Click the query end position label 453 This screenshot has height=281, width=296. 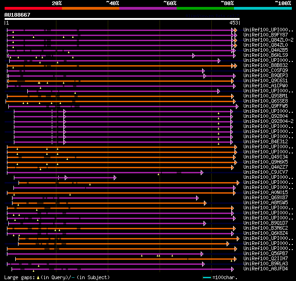coord(234,23)
